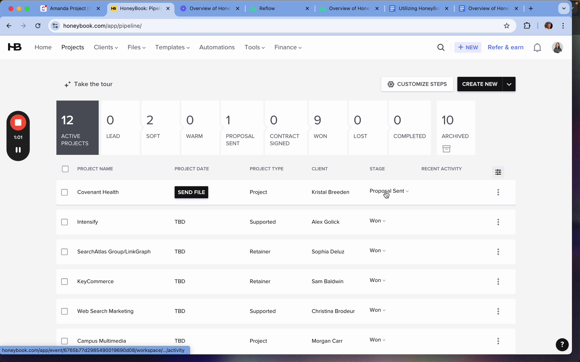Open the help question mark bubble
This screenshot has width=580, height=362.
coord(562,344)
